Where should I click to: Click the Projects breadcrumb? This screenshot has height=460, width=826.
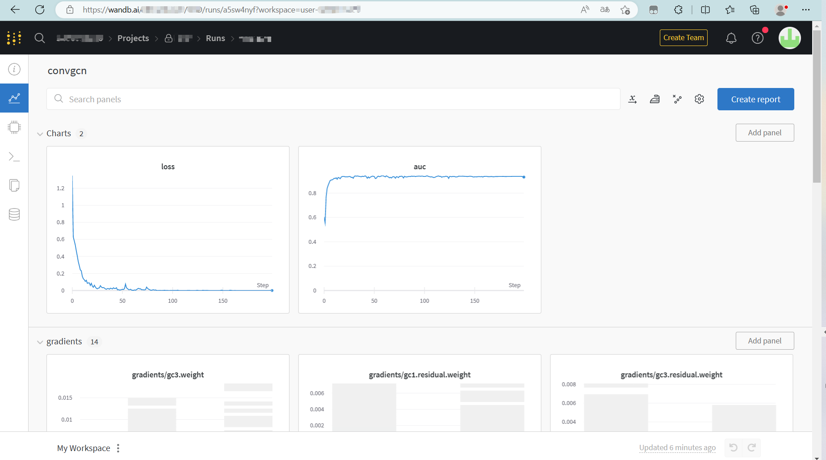tap(133, 38)
